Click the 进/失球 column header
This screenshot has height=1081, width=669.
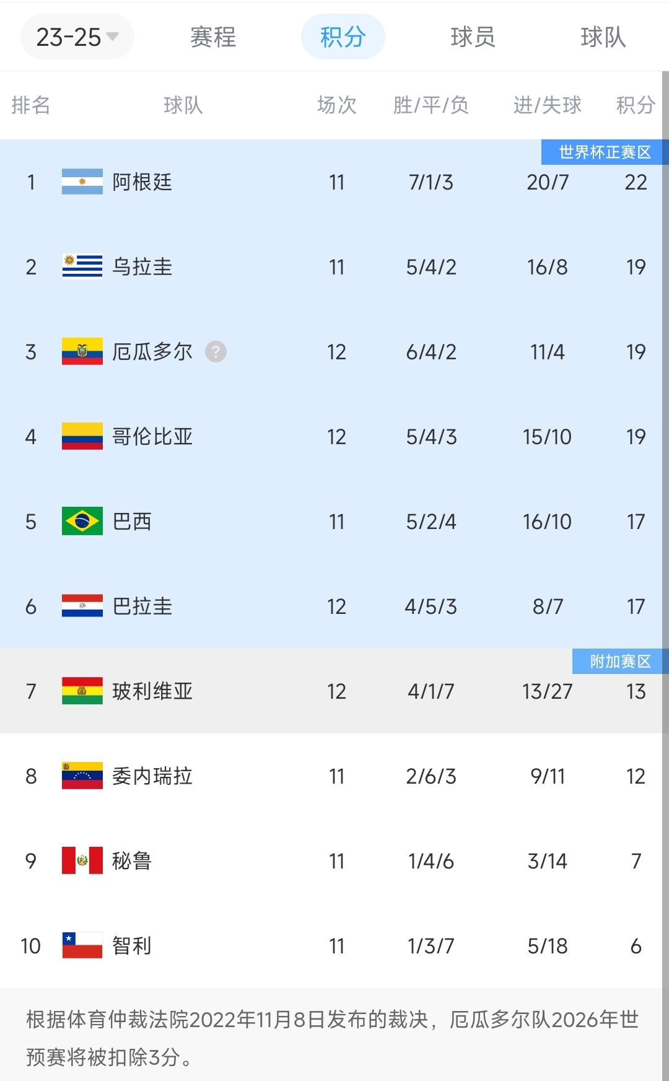tap(548, 105)
